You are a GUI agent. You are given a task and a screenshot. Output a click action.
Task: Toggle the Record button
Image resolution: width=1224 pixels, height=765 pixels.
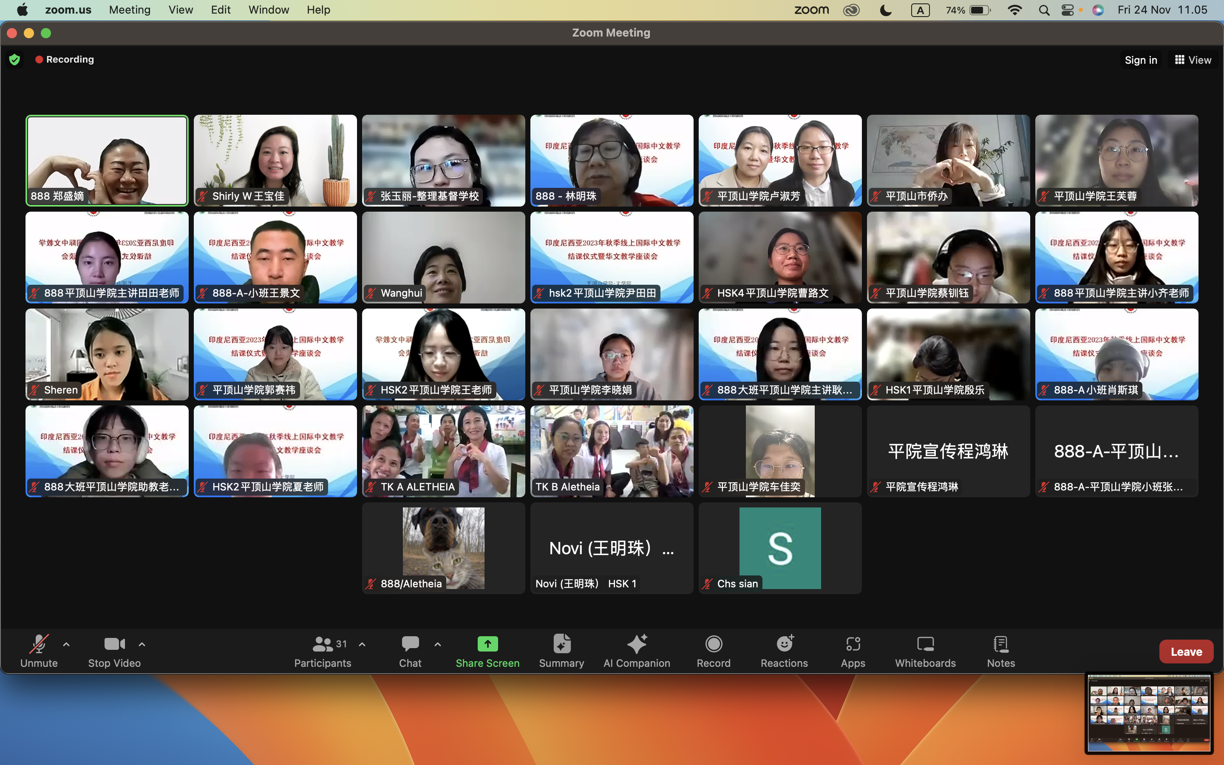coord(713,651)
